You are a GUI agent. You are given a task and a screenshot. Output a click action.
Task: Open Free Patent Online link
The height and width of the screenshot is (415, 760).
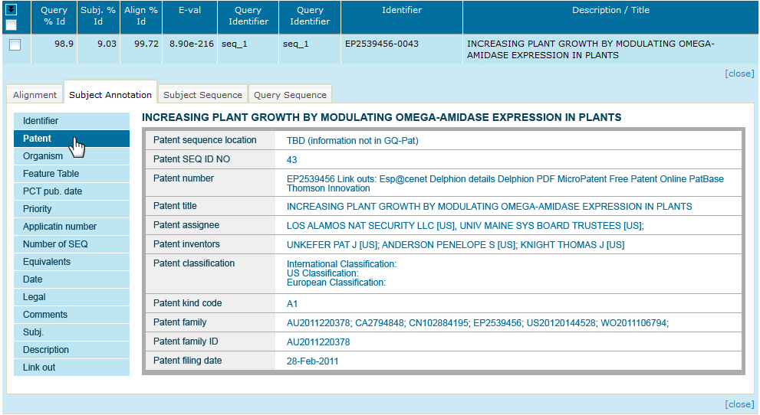pyautogui.click(x=647, y=179)
